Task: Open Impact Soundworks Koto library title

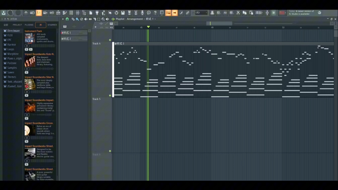Action: (x=40, y=54)
